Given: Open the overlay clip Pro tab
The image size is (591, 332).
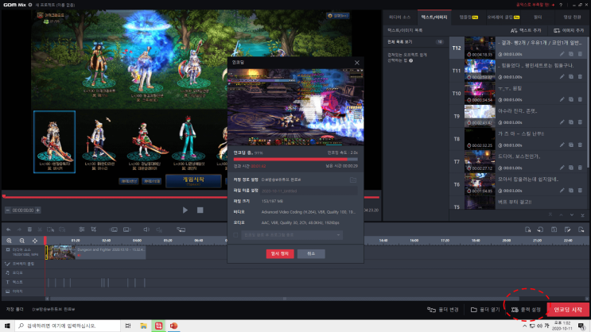Looking at the screenshot, I should coord(504,17).
